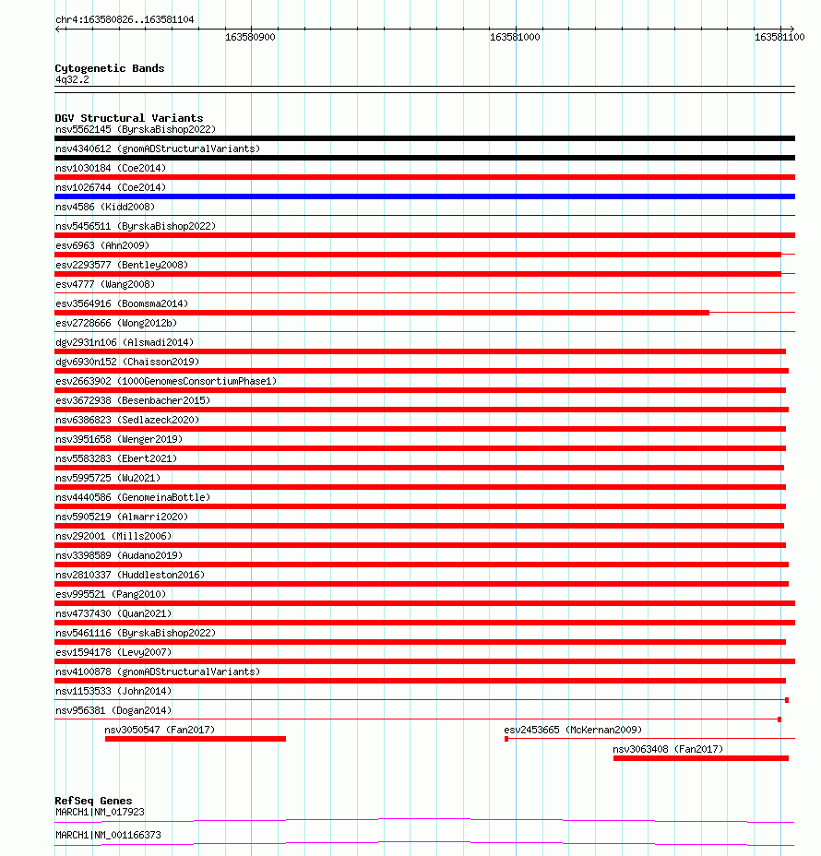Select nsv3063408 (Fan2017) label

tap(668, 750)
